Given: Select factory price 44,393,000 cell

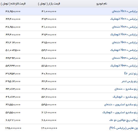Looking at the screenshot, I should coord(13,58).
